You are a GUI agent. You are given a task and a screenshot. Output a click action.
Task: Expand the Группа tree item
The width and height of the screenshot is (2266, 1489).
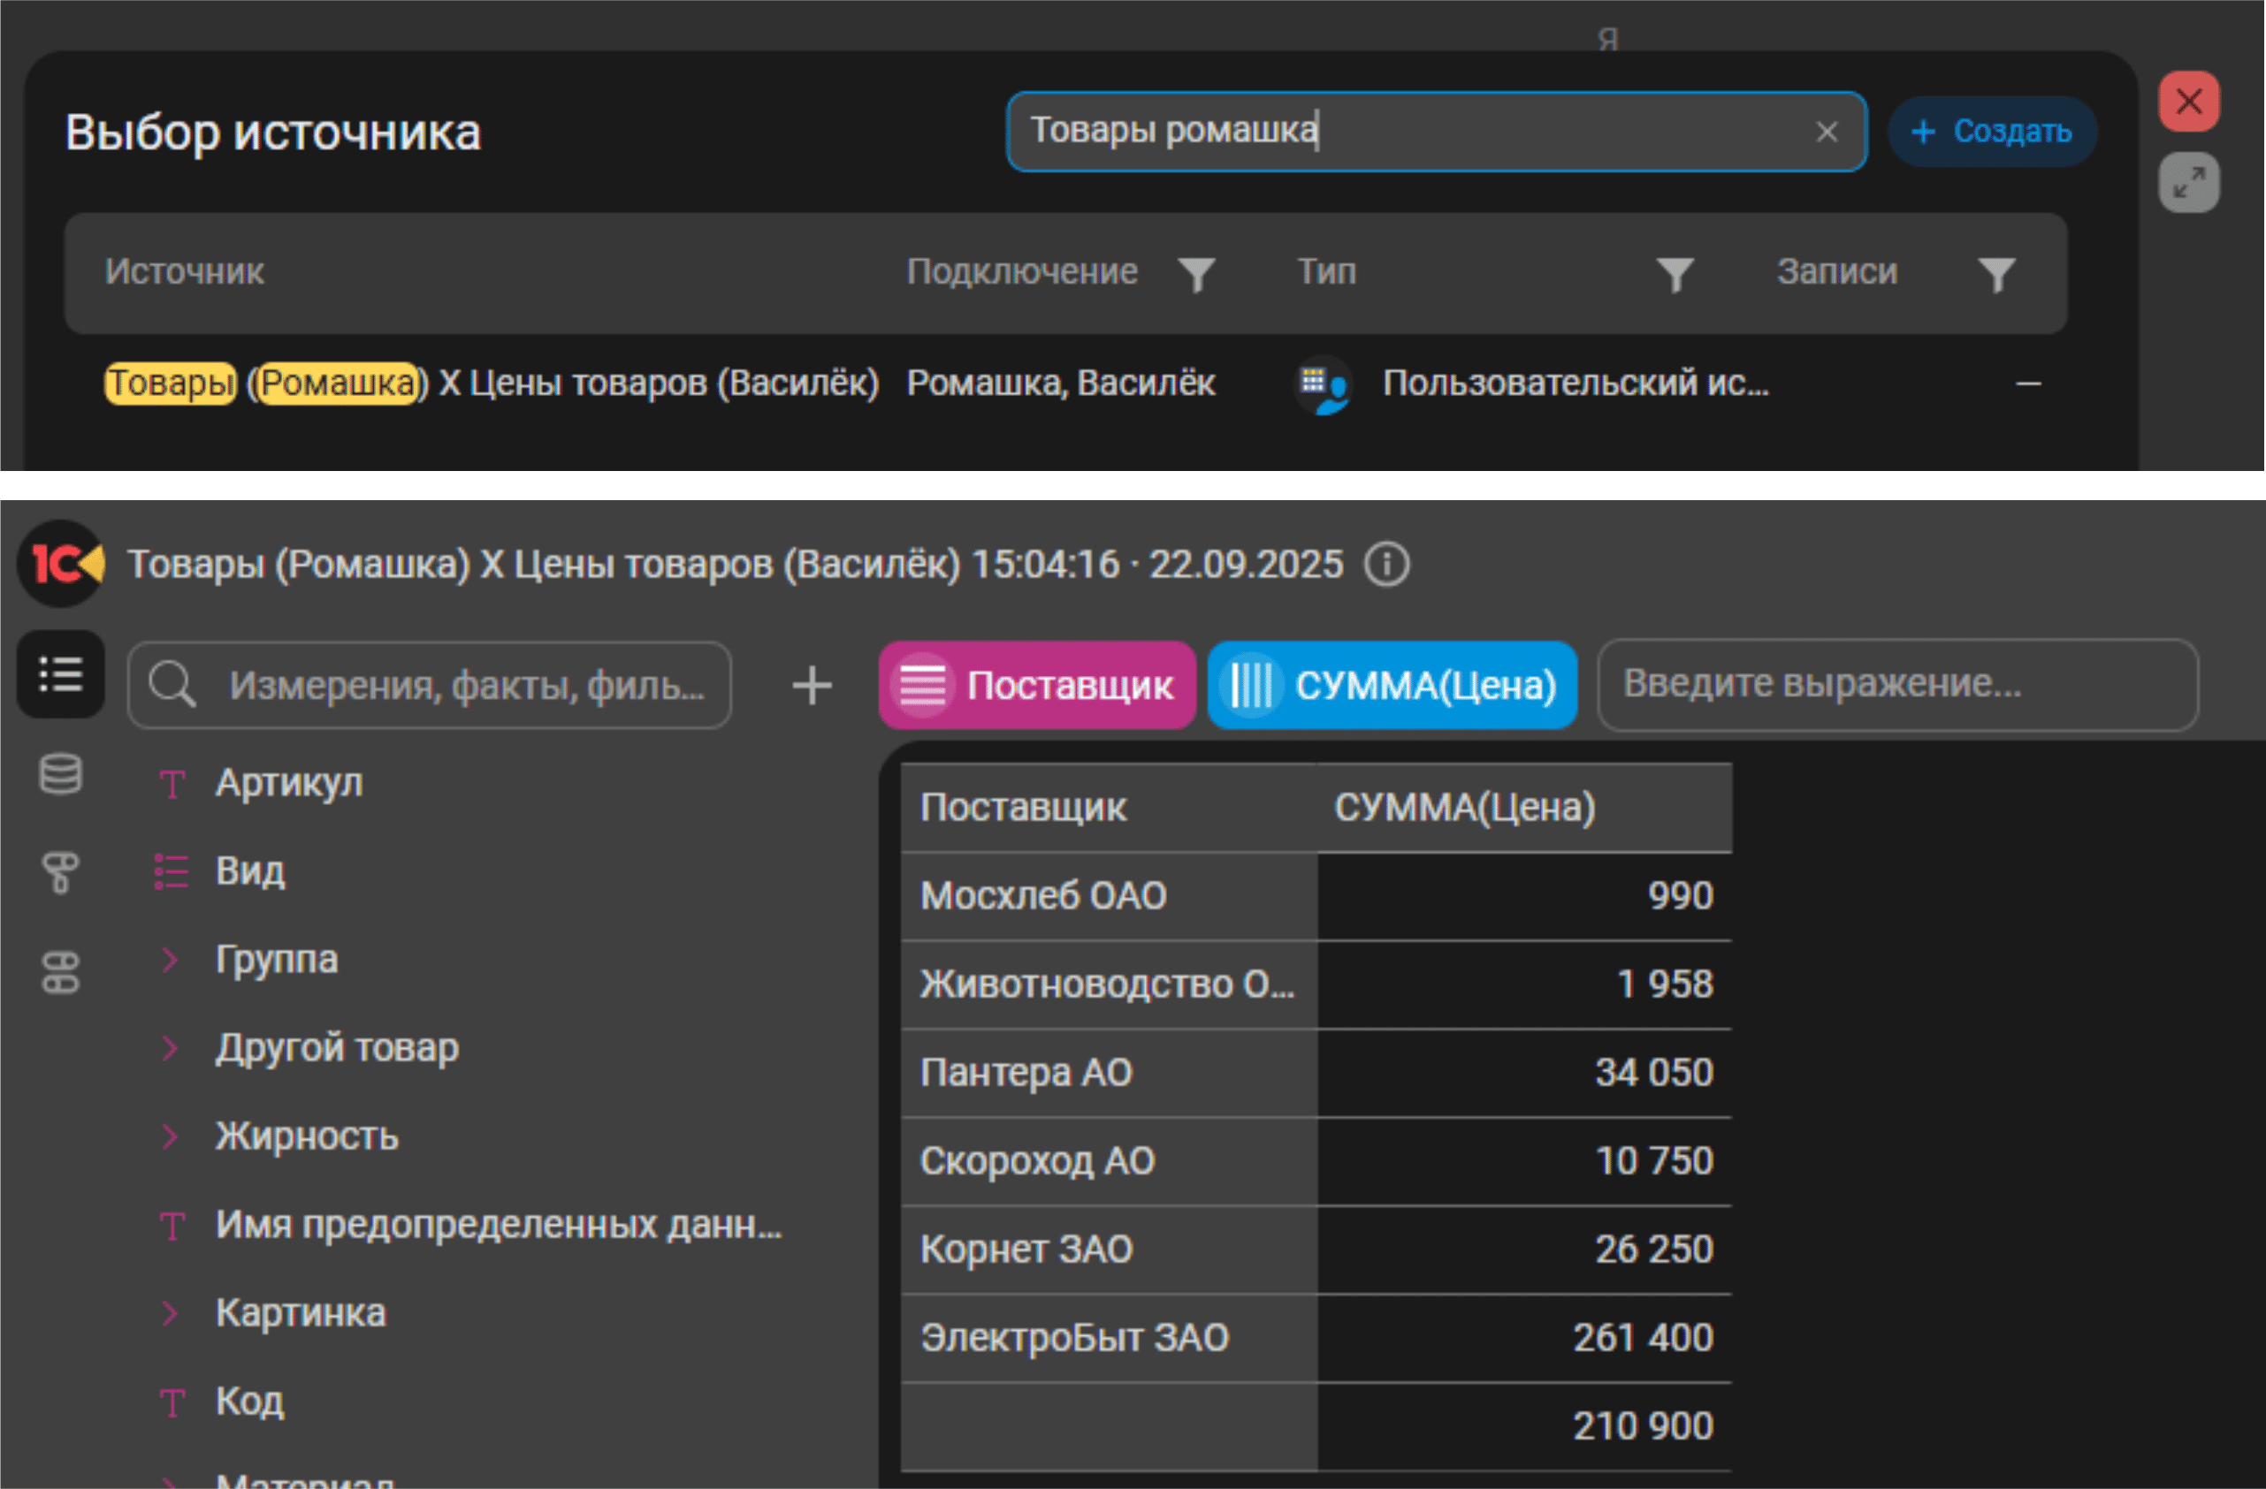tap(171, 959)
